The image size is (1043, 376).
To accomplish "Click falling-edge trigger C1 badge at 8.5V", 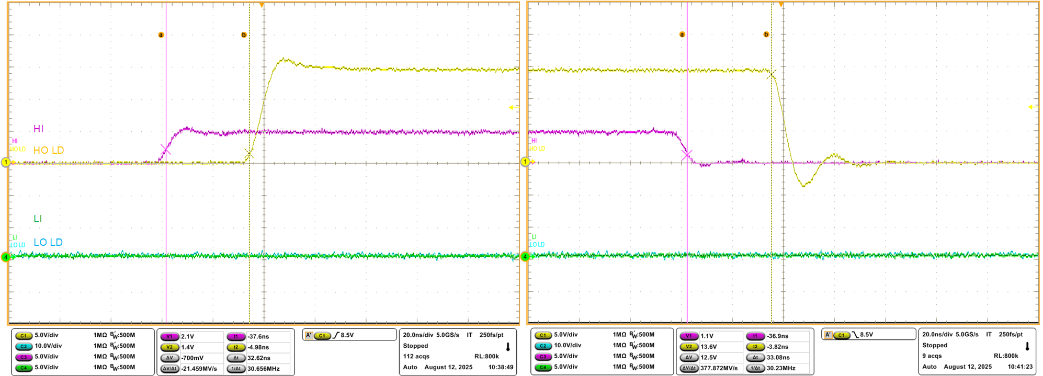I will tap(841, 335).
